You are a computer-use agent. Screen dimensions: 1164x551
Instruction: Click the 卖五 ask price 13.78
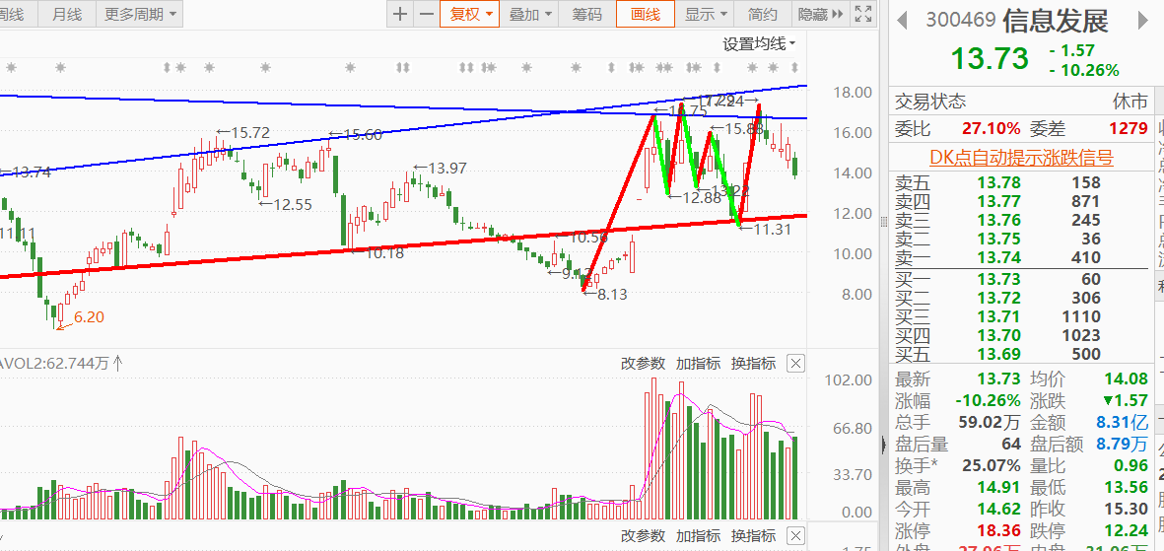click(998, 182)
